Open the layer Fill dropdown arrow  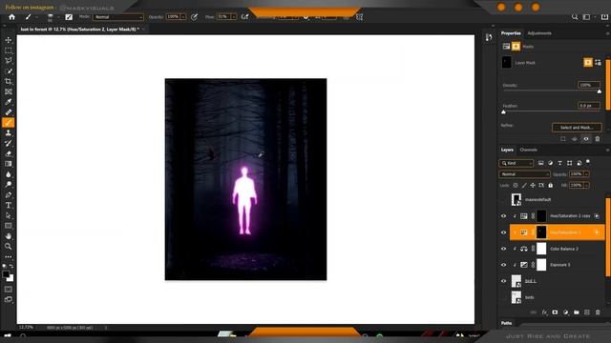tap(586, 186)
